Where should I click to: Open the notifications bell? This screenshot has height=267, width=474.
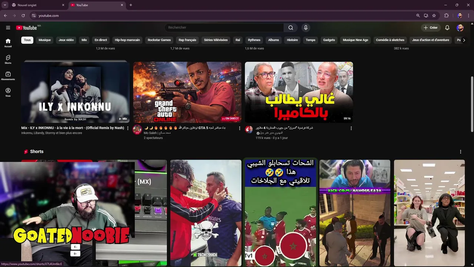pos(447,27)
